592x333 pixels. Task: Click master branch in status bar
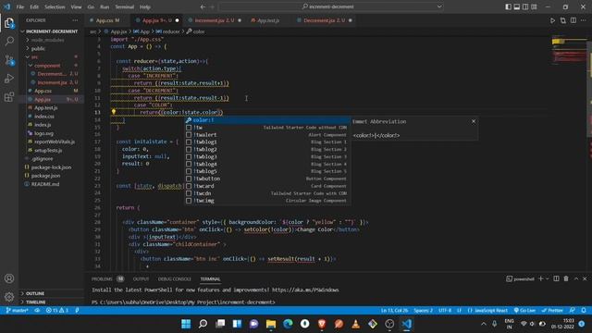click(18, 311)
